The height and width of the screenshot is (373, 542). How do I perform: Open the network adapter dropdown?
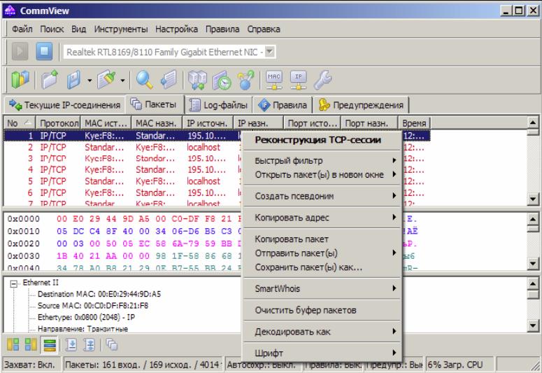270,52
